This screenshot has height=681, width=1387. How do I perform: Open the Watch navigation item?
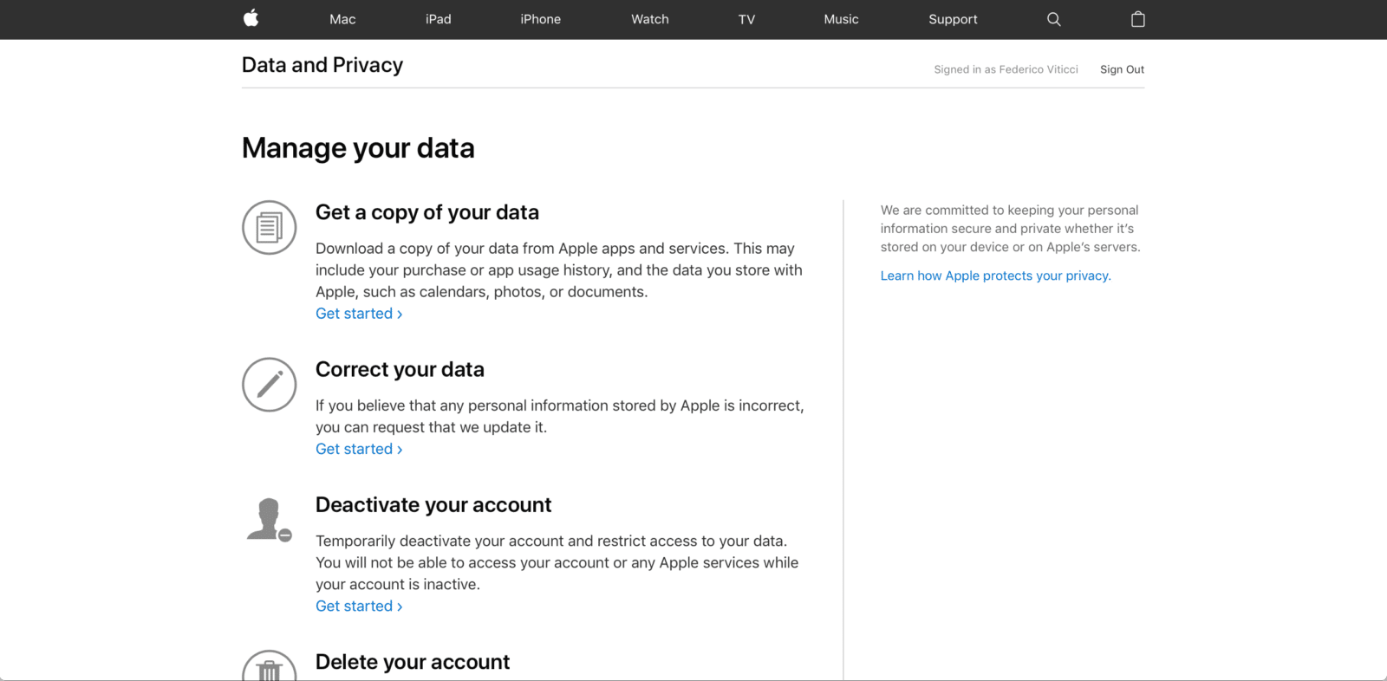(649, 19)
